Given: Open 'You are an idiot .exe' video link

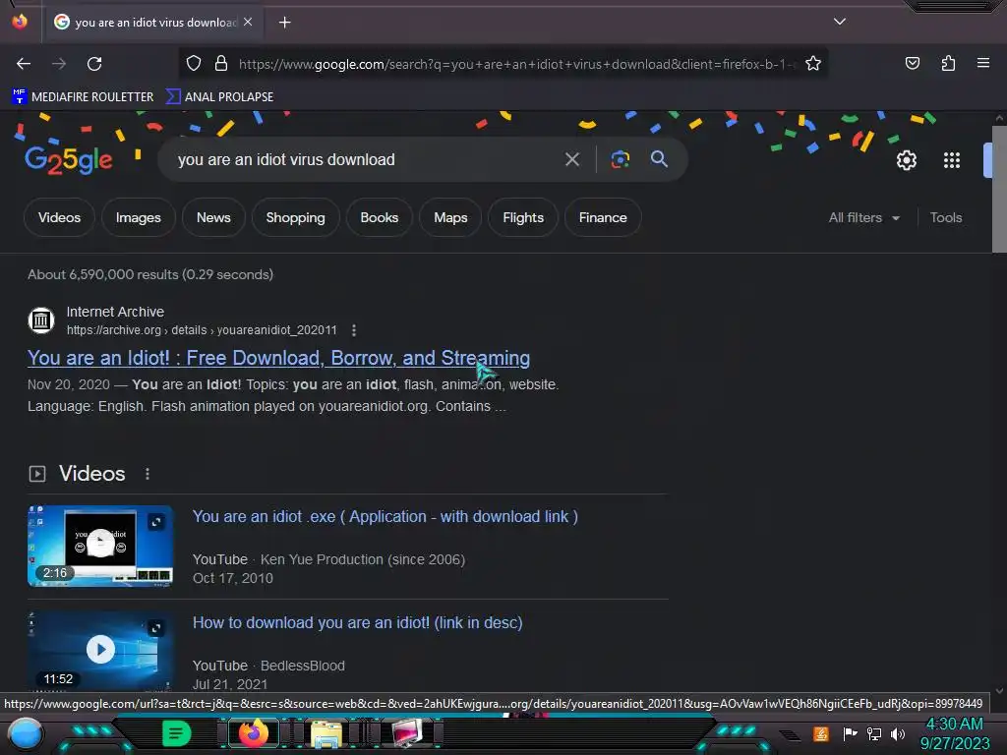Looking at the screenshot, I should 385,517.
